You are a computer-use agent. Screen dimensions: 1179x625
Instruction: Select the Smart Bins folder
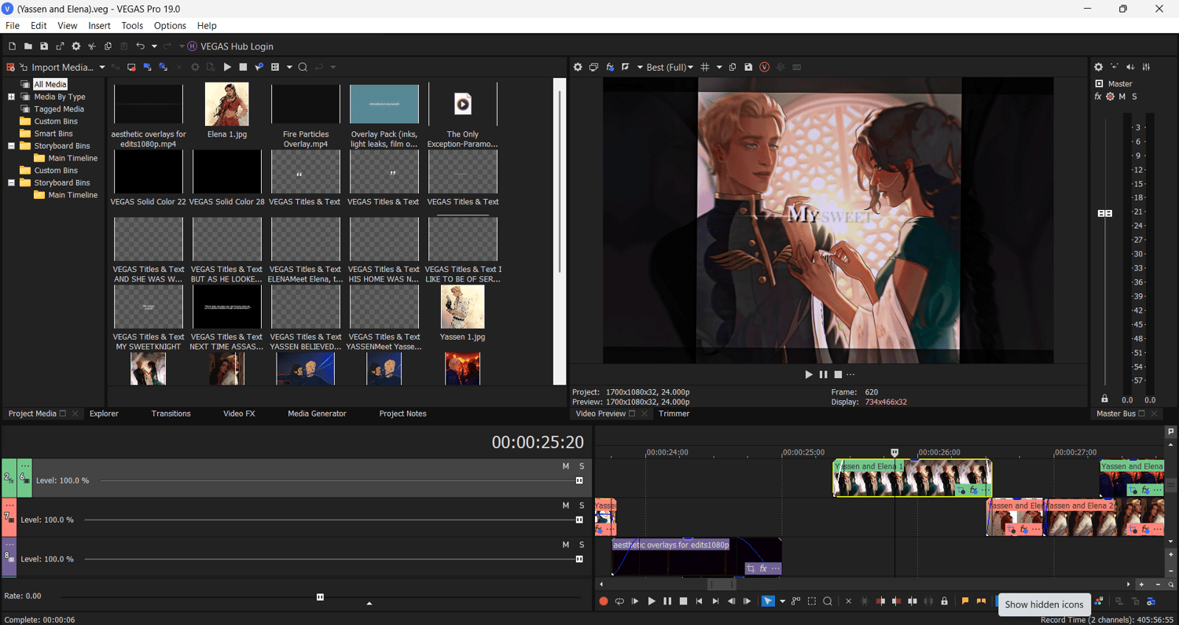(x=53, y=134)
